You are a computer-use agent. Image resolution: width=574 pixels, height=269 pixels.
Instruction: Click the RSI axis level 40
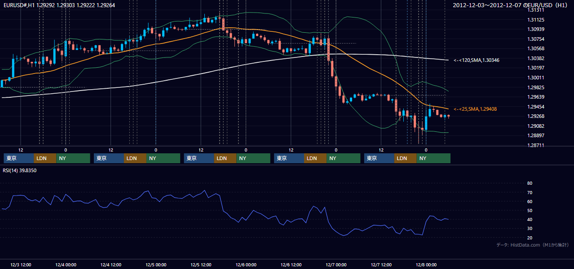530,220
